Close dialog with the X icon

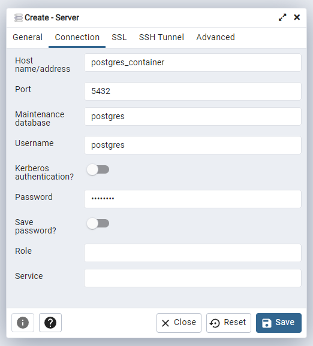coord(297,17)
